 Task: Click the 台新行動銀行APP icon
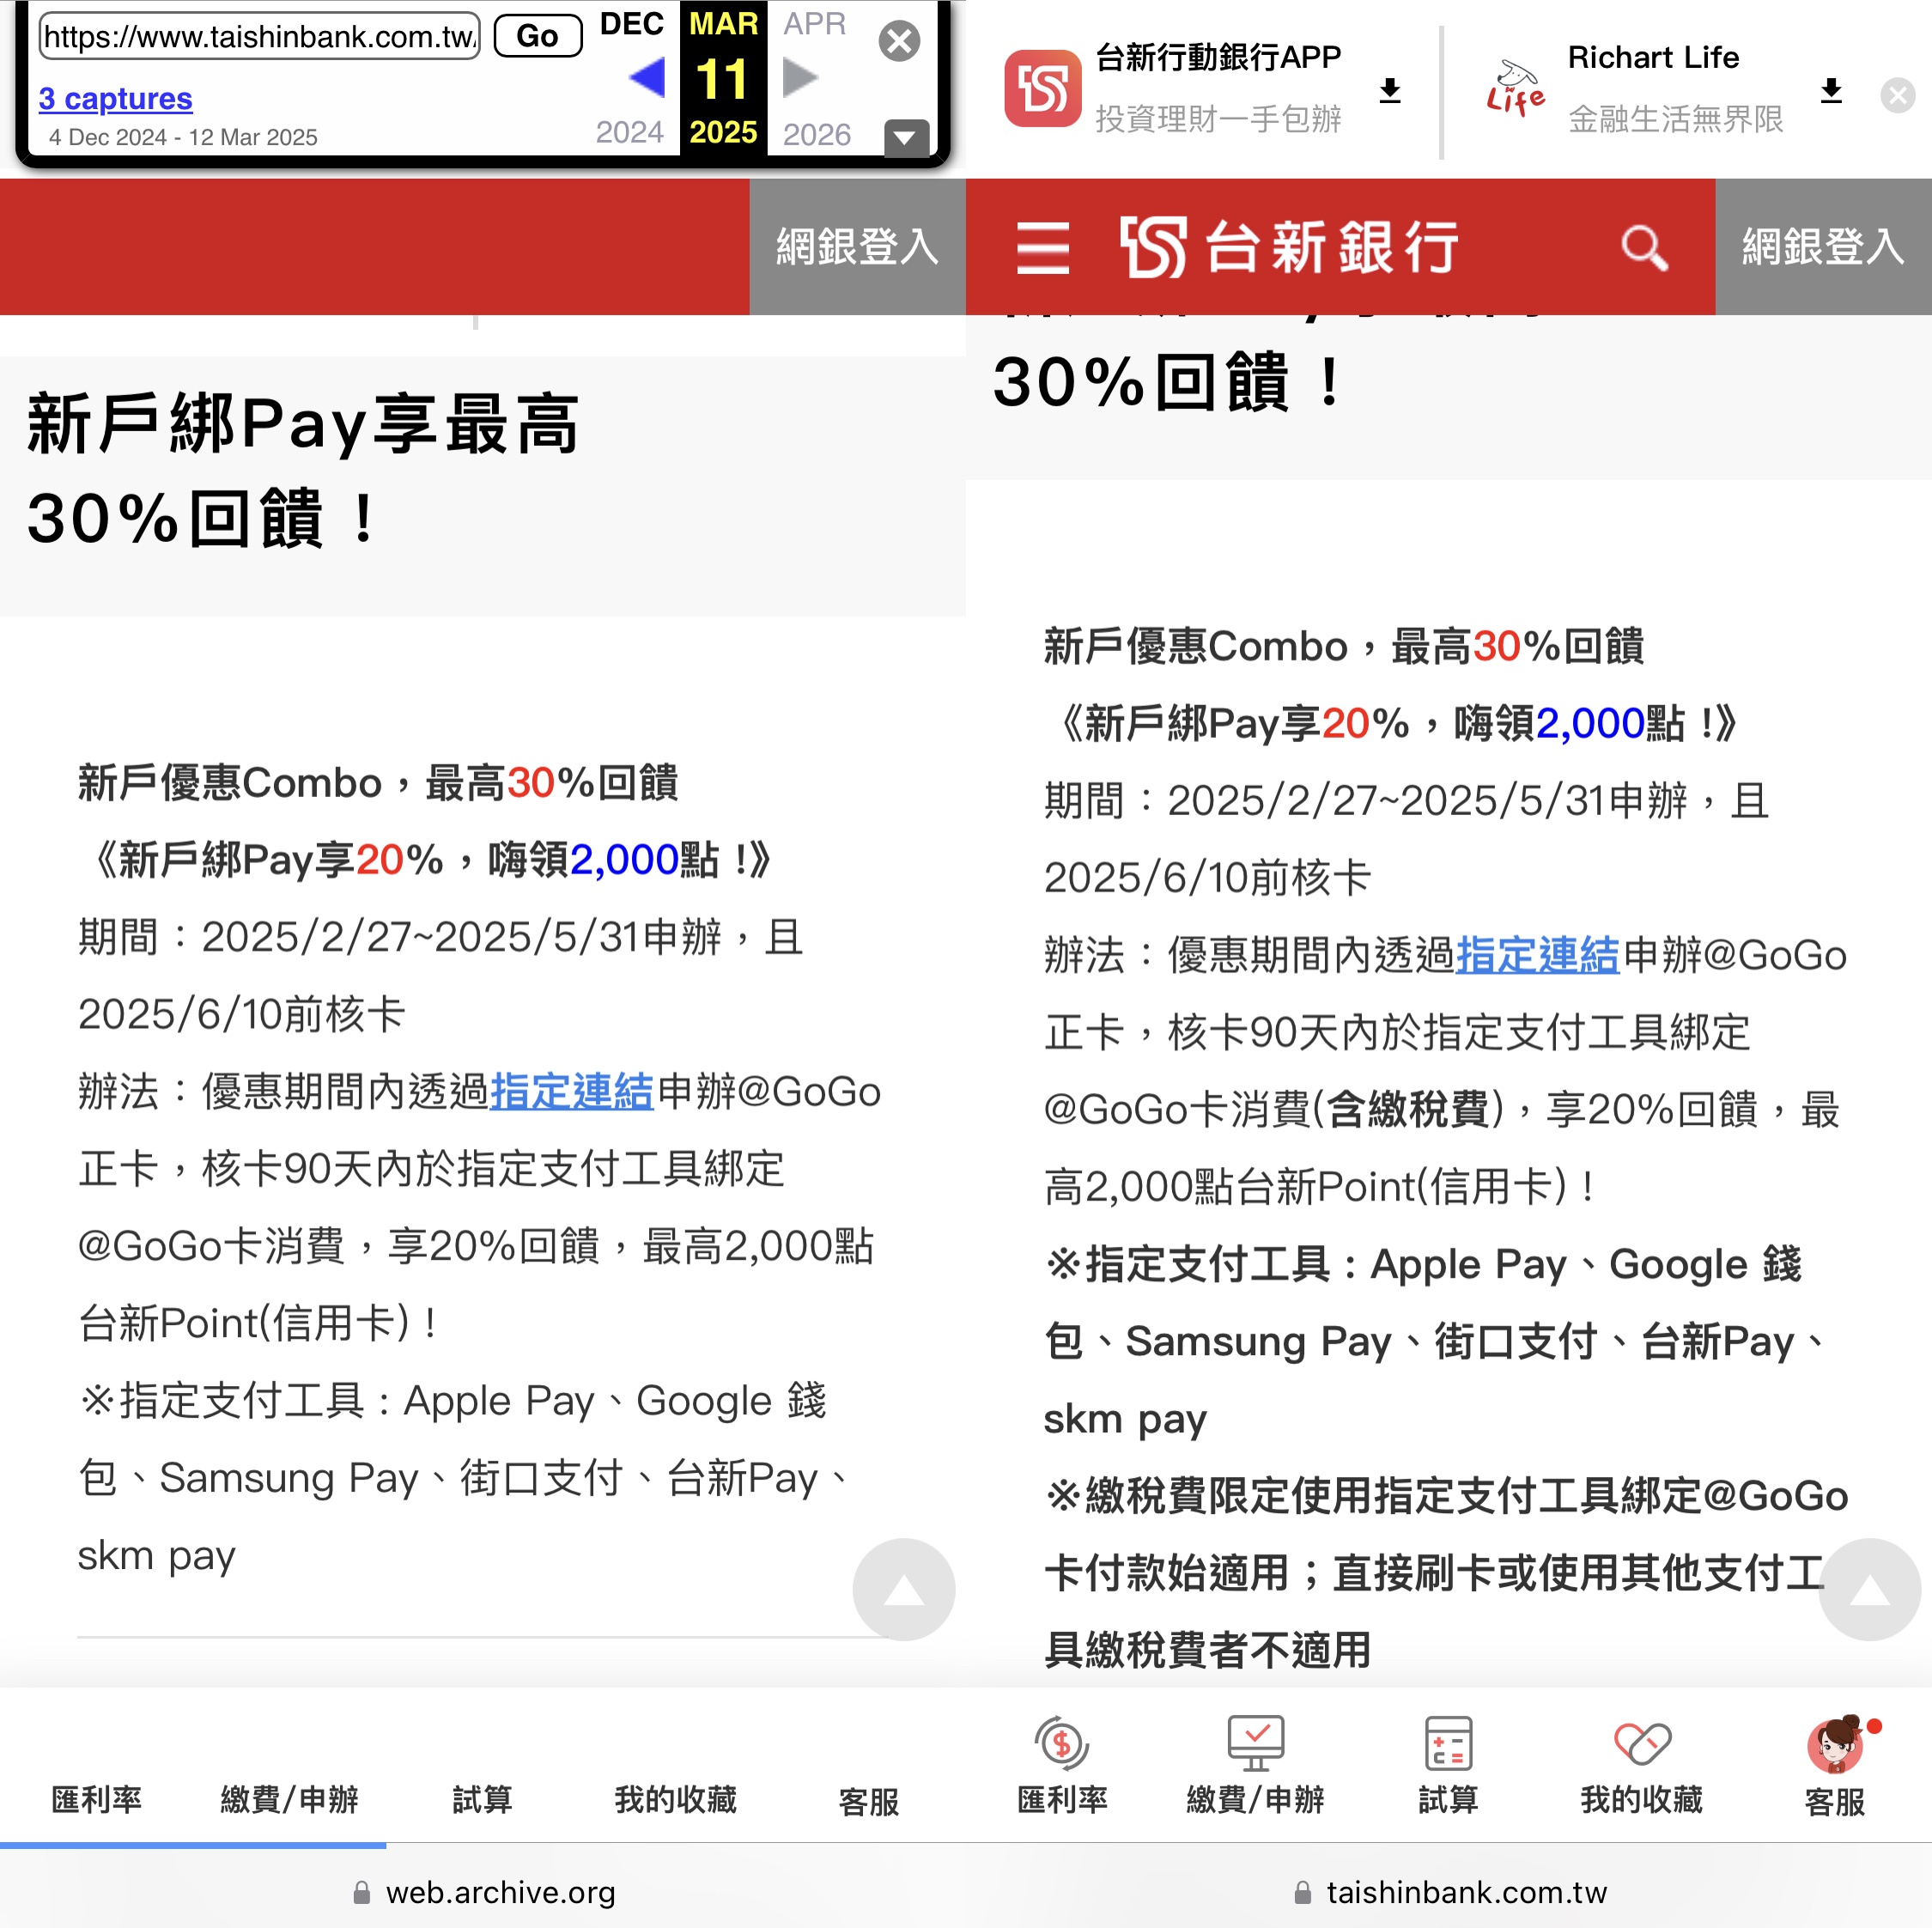coord(1043,89)
